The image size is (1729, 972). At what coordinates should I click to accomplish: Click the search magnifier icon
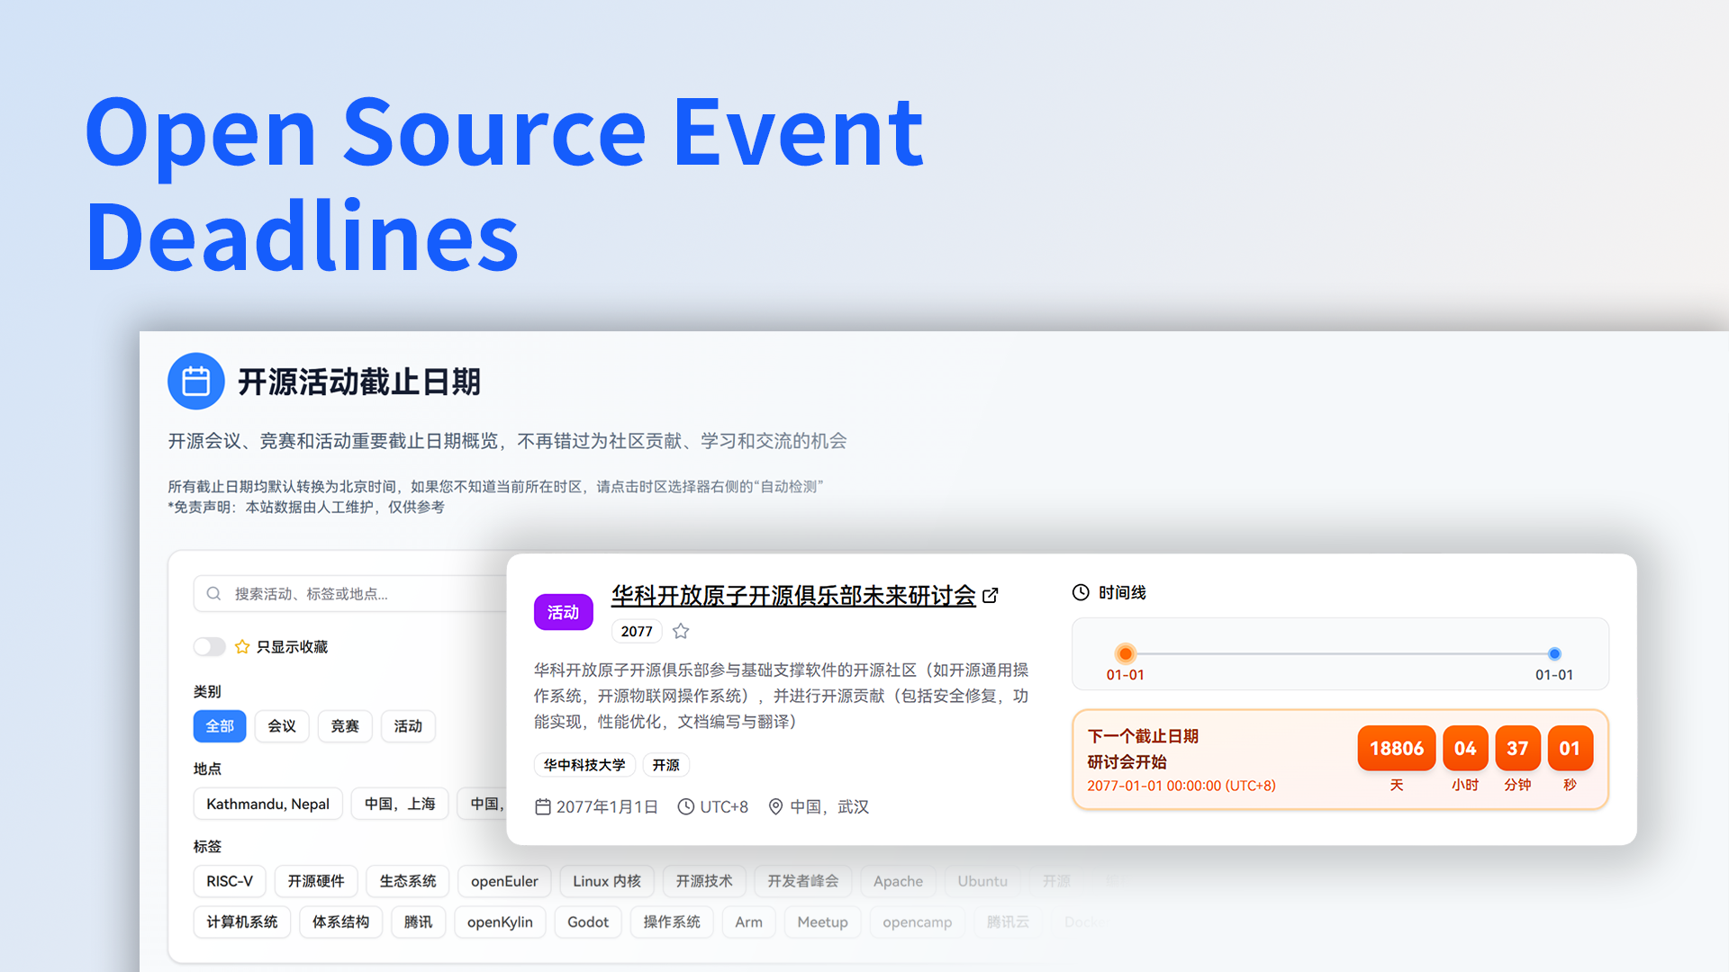(x=214, y=593)
